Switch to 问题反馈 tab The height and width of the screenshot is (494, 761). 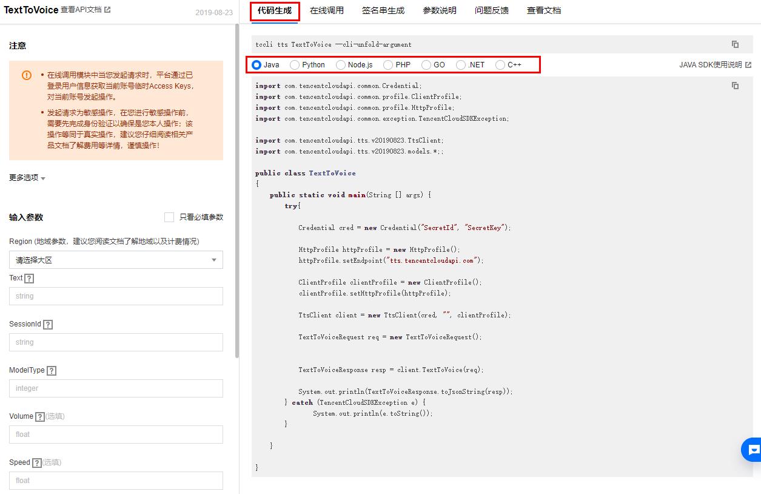point(492,10)
